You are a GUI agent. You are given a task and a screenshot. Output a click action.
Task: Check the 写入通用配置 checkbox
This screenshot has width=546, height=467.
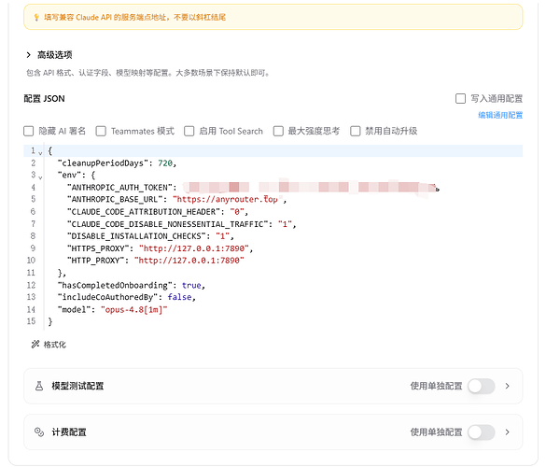click(x=460, y=99)
